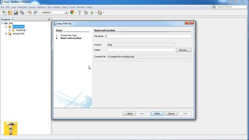Select the Include Path item
Viewport: 249px width, 140px height.
18,34
